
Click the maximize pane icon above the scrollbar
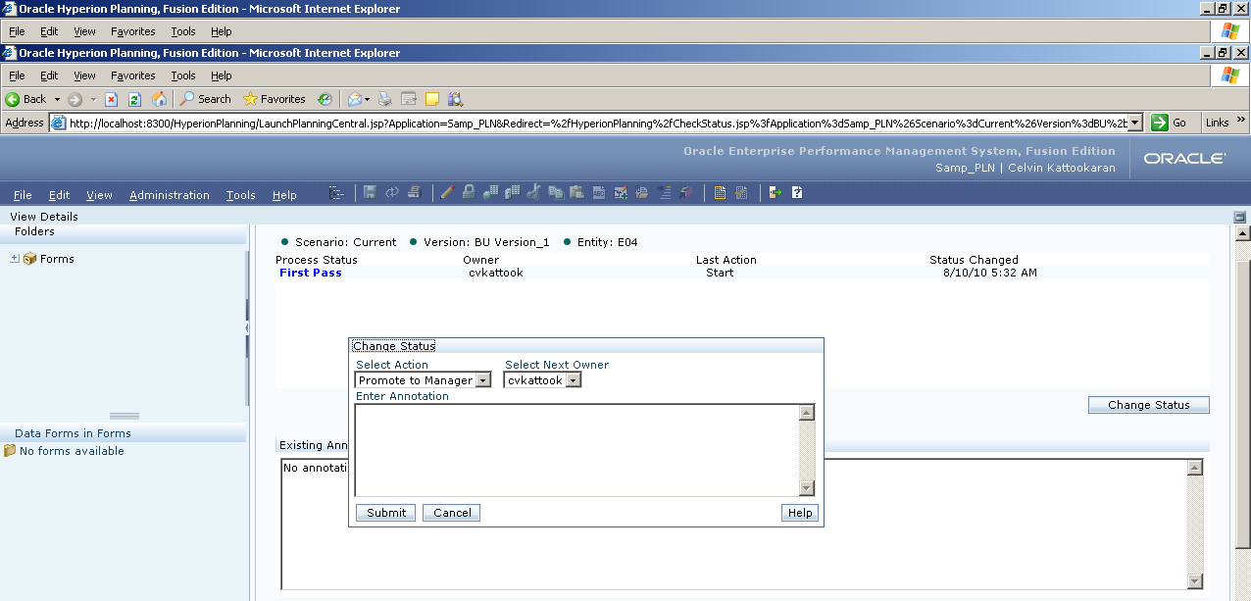tap(1240, 217)
